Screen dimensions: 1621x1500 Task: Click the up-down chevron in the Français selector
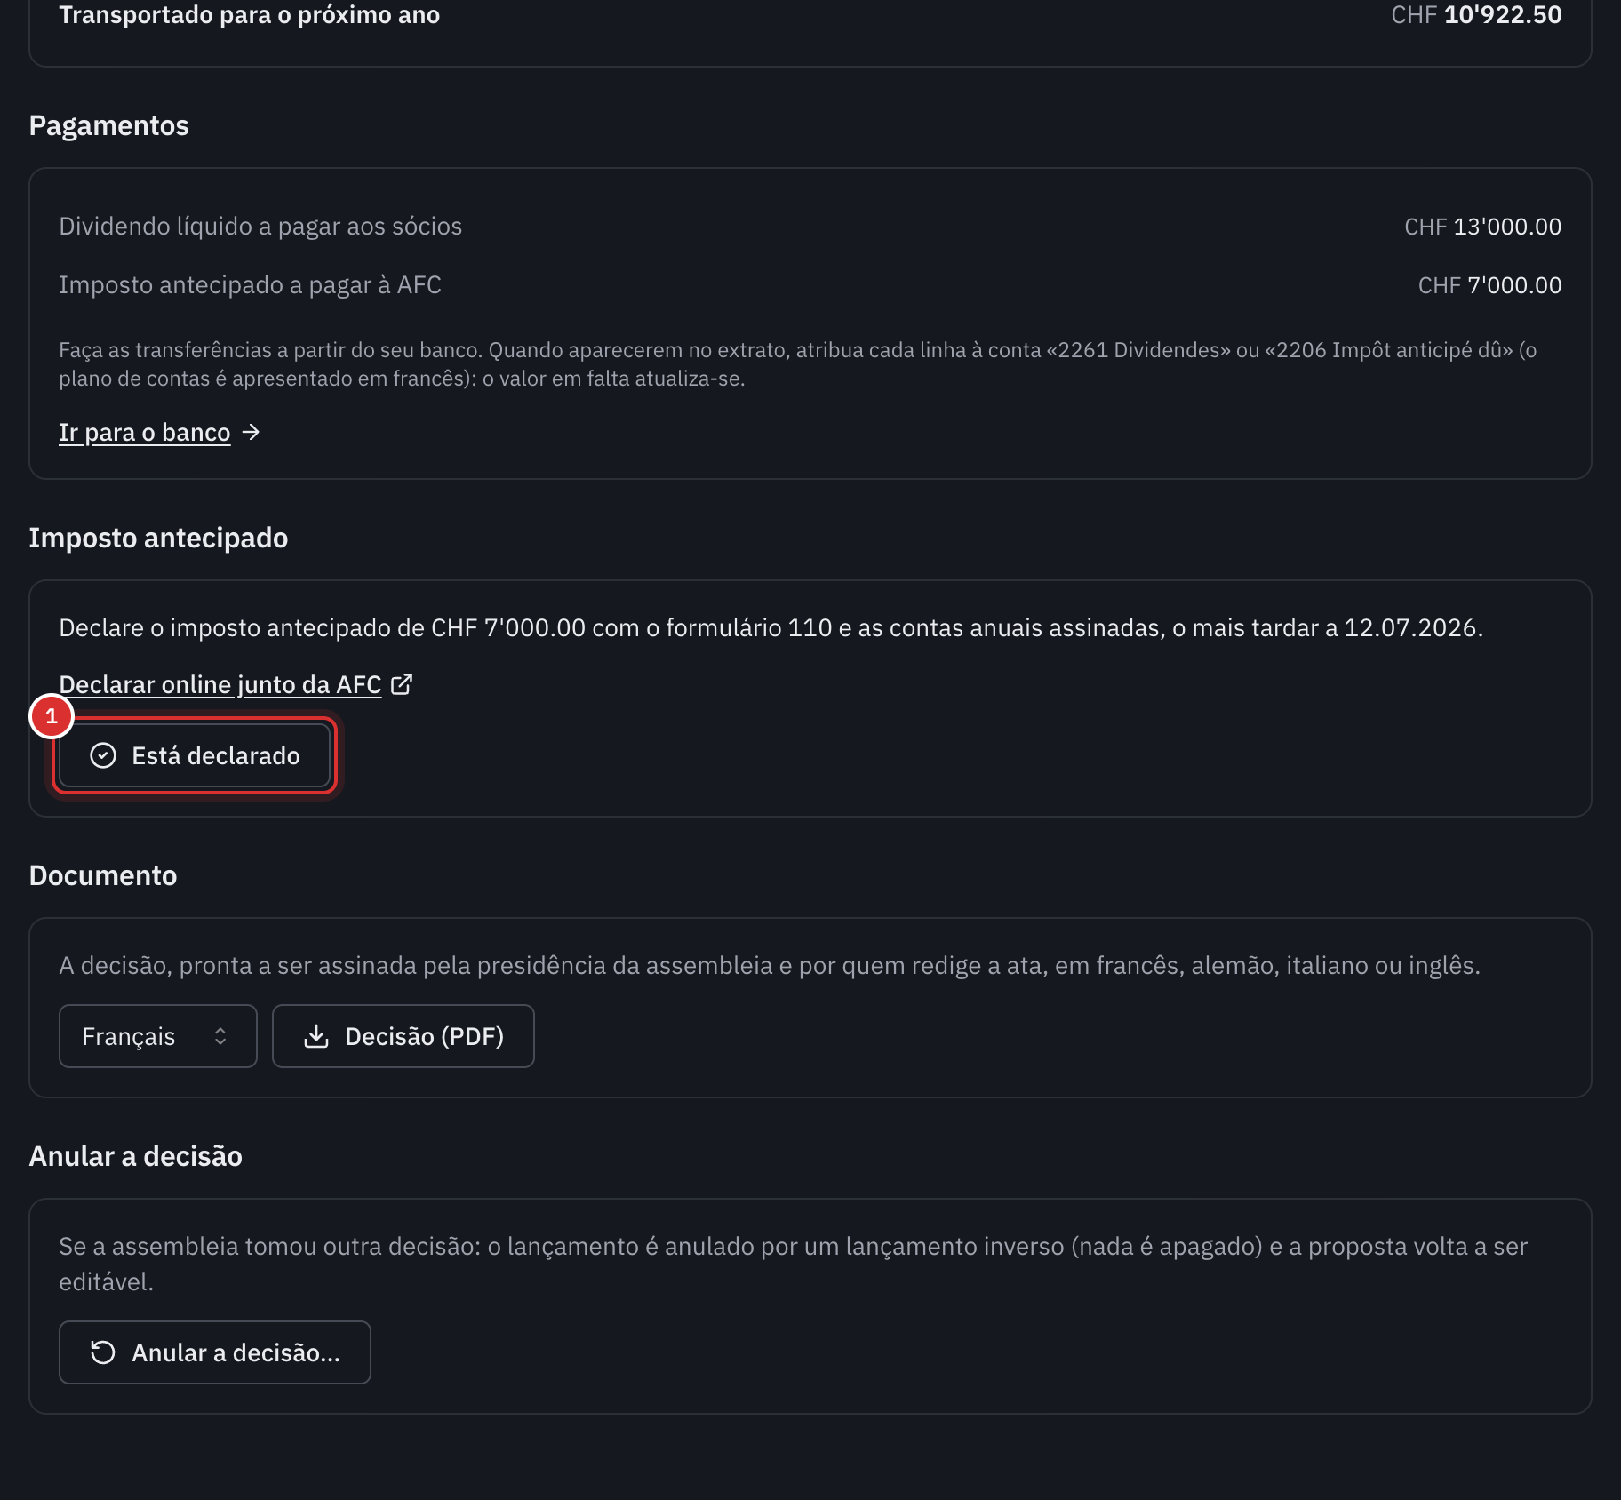pyautogui.click(x=220, y=1036)
